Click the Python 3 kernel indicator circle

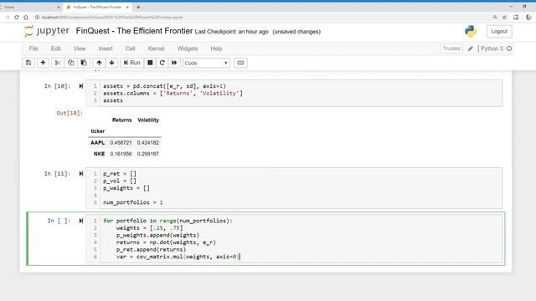(x=509, y=48)
